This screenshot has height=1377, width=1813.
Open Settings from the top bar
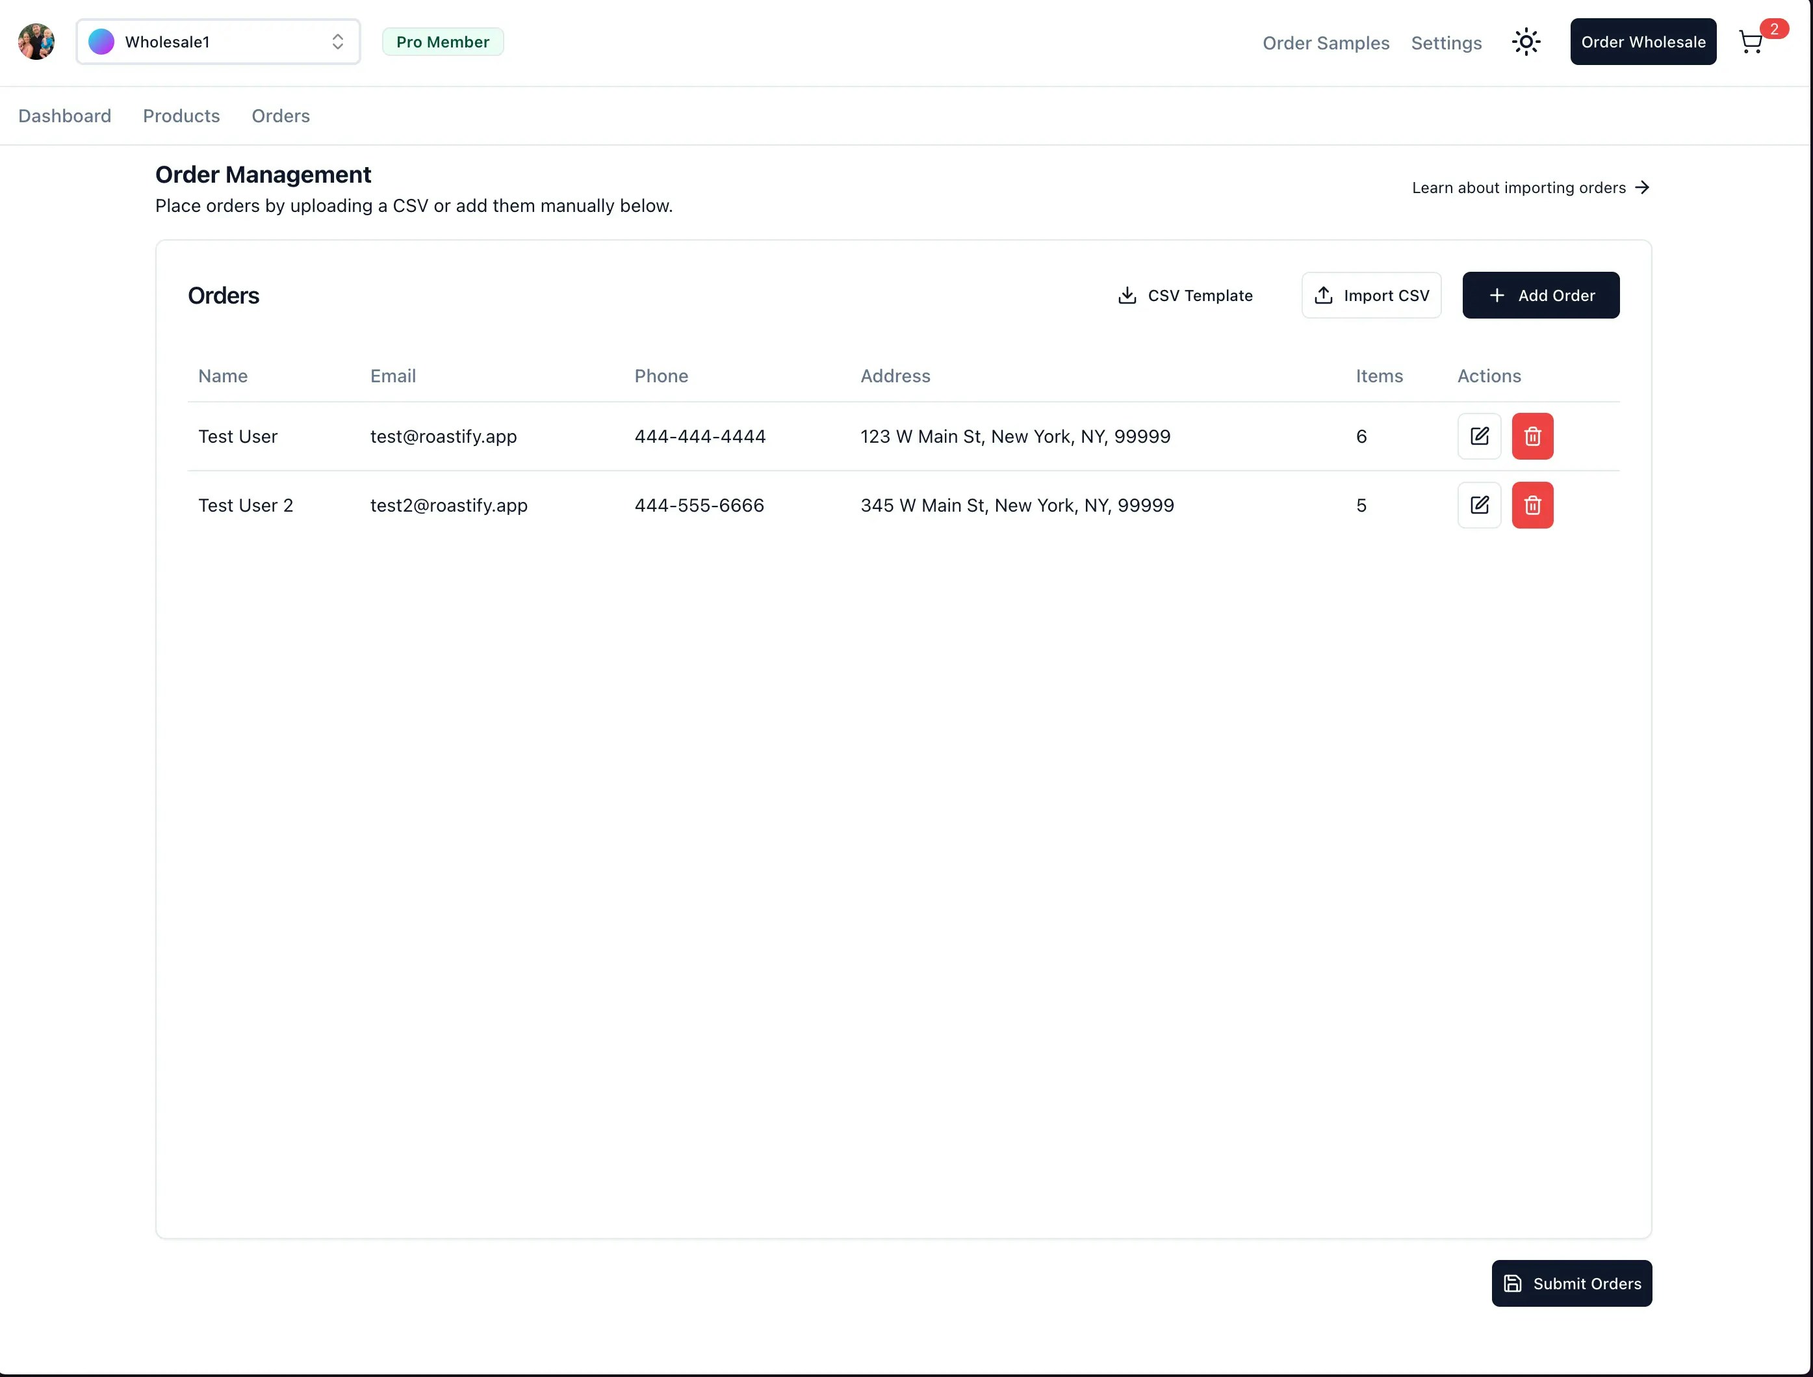pyautogui.click(x=1446, y=43)
